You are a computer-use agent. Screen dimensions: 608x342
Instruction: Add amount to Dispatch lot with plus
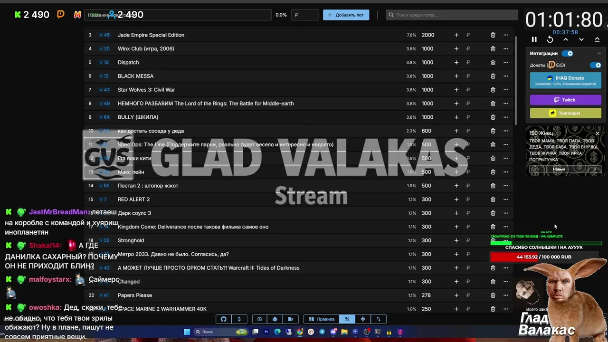pyautogui.click(x=456, y=62)
